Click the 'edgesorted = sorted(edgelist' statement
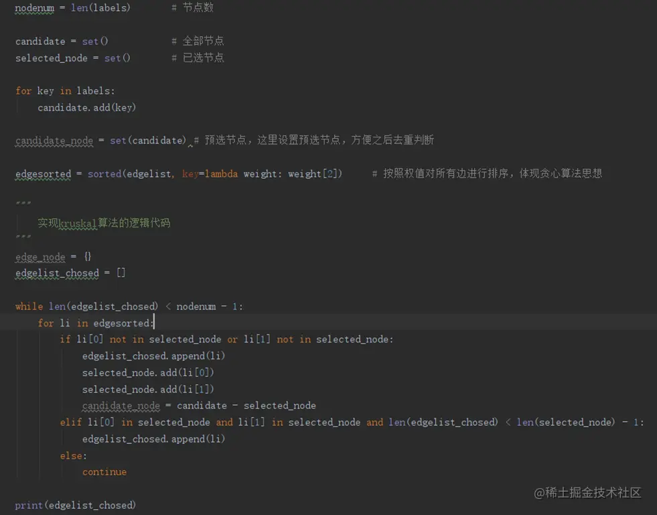657x515 pixels. pos(94,174)
